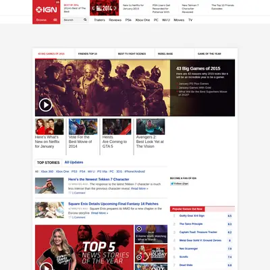Open the Tekken 7 story thumbnail
Viewport: 270px width, 270px height.
click(x=49, y=186)
